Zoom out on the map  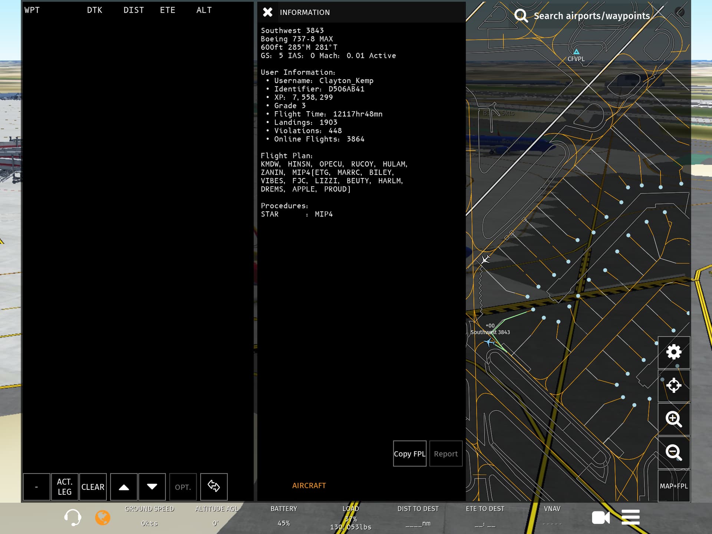click(673, 452)
